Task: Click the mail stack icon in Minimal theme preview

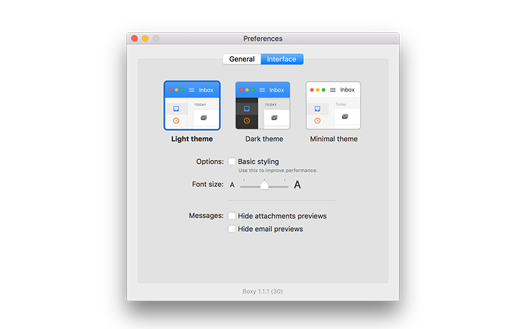Action: [x=345, y=116]
